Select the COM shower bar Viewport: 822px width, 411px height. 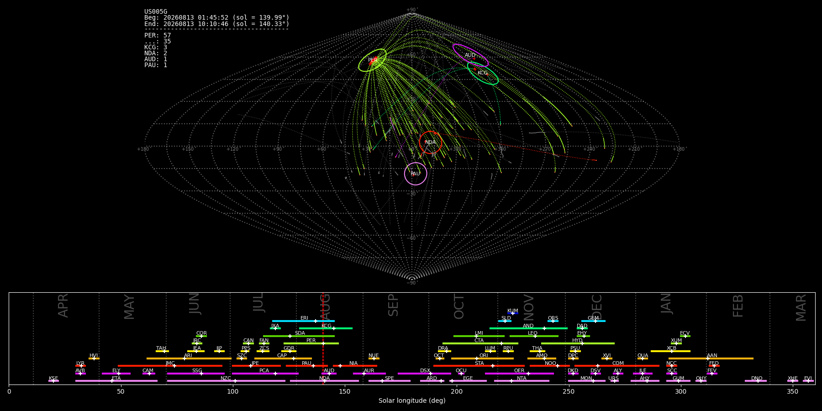click(x=617, y=366)
